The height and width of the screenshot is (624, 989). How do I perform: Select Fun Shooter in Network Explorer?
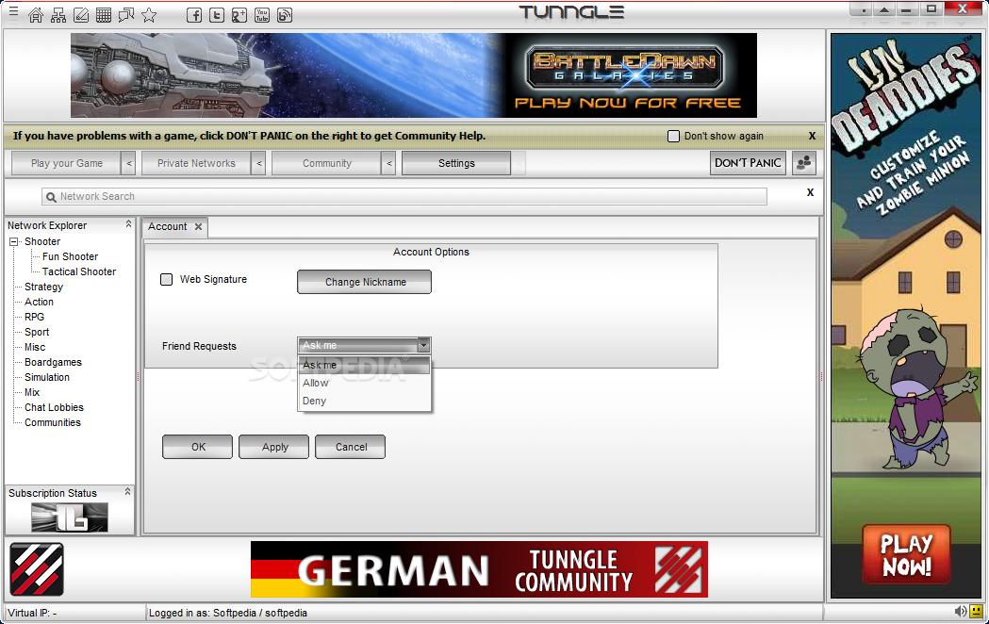71,257
